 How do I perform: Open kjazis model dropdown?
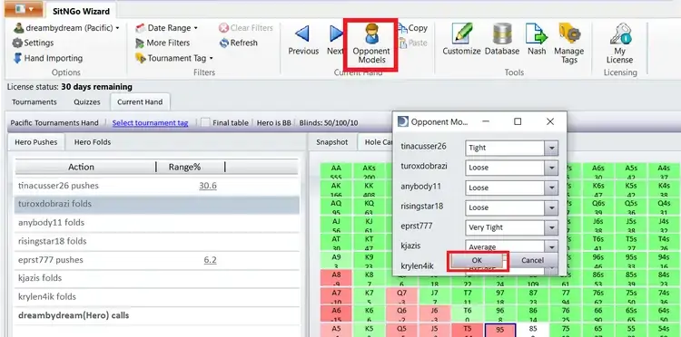[x=551, y=246]
